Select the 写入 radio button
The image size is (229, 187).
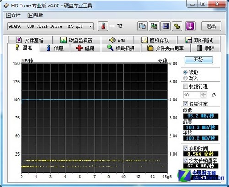186,78
